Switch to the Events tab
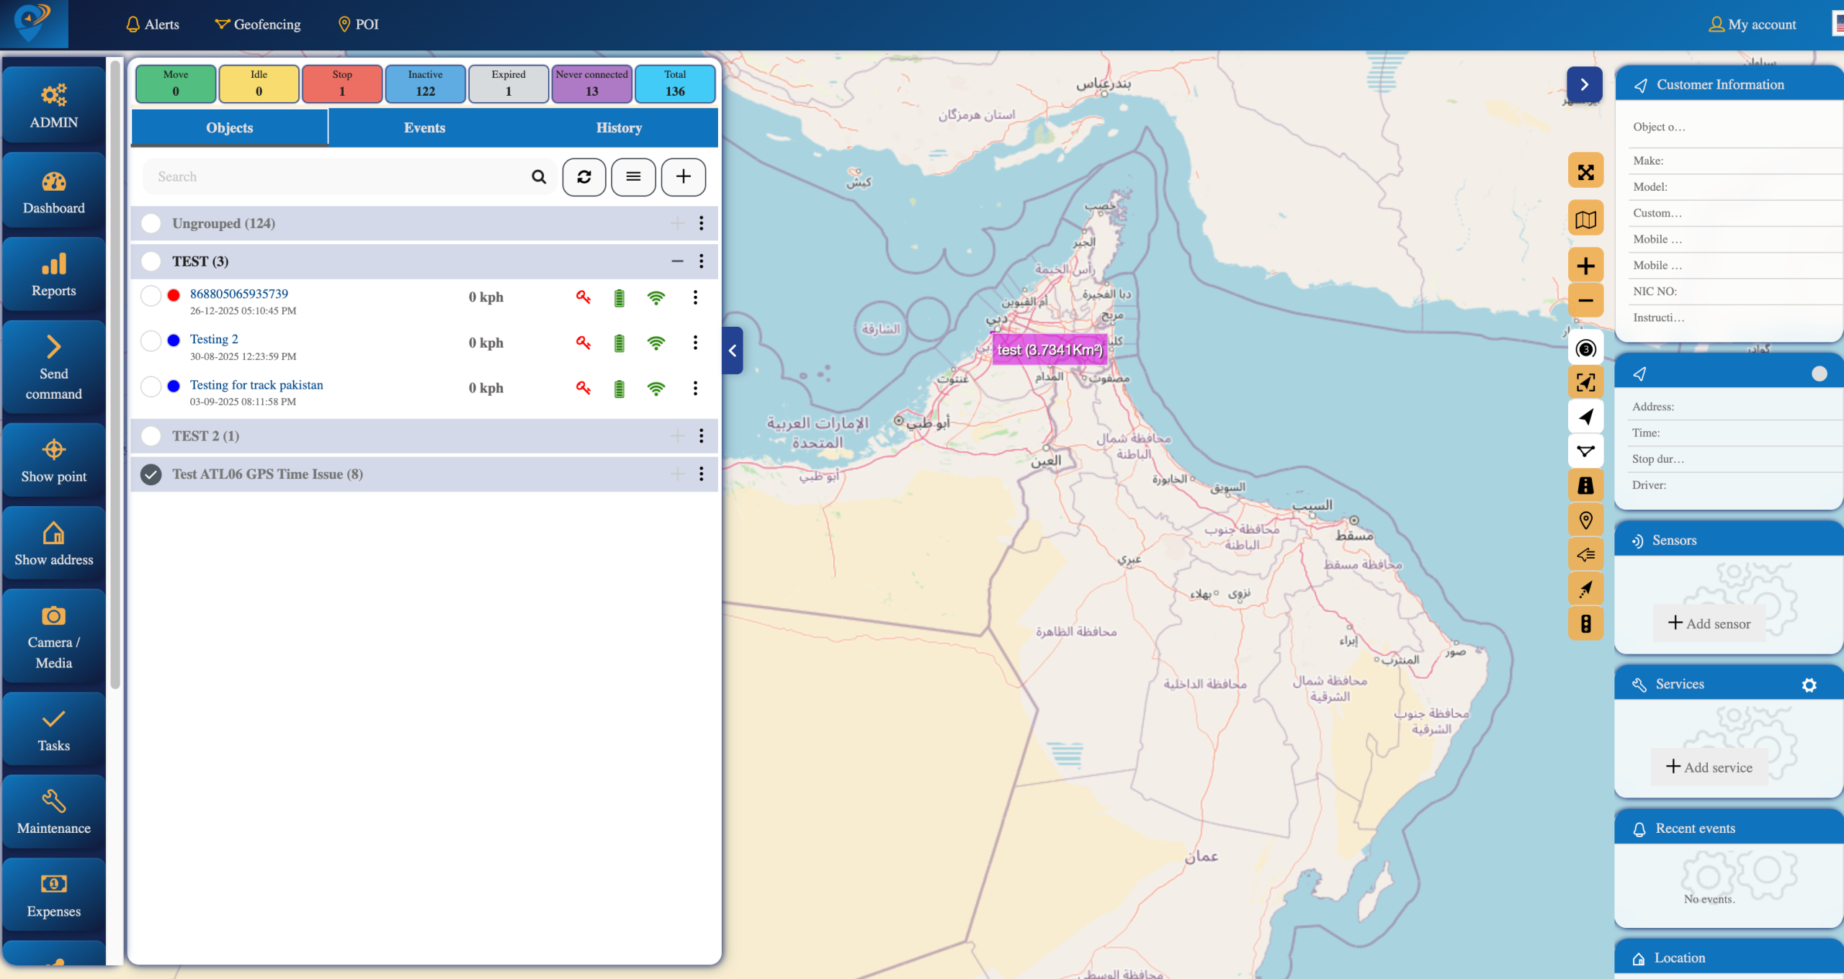 [424, 128]
